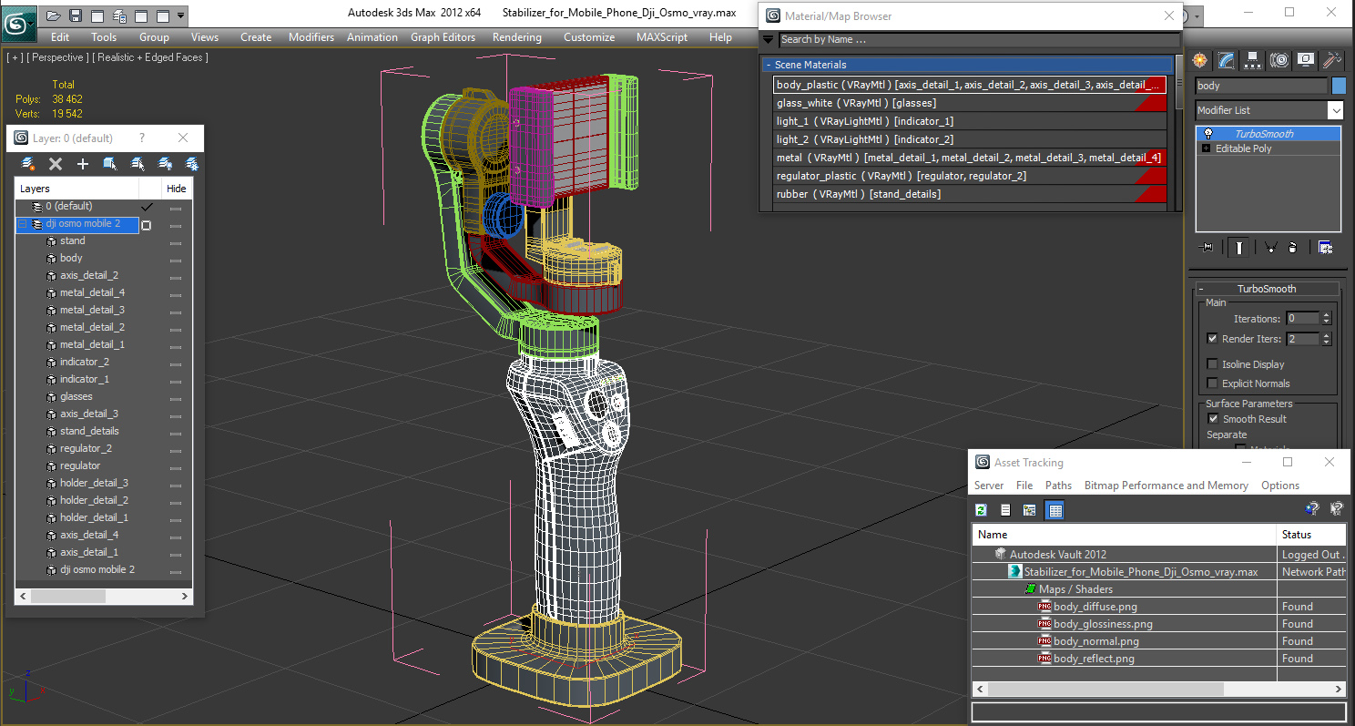
Task: Collapse the TurboSmooth rollout header
Action: click(1266, 289)
